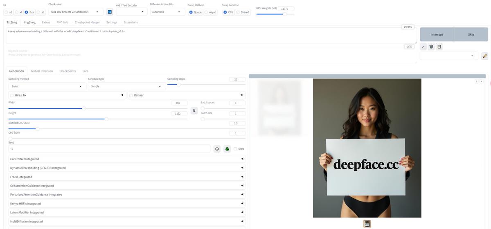Viewport: 491px width, 229px height.
Task: Expand FreeU Integrated section
Action: pyautogui.click(x=127, y=177)
